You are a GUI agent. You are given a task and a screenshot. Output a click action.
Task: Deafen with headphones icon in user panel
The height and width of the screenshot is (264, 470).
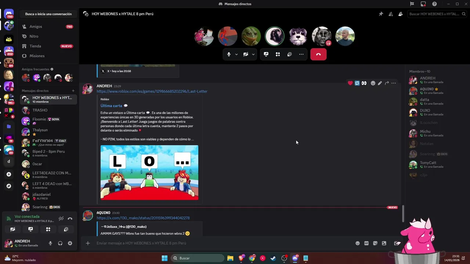(60, 243)
